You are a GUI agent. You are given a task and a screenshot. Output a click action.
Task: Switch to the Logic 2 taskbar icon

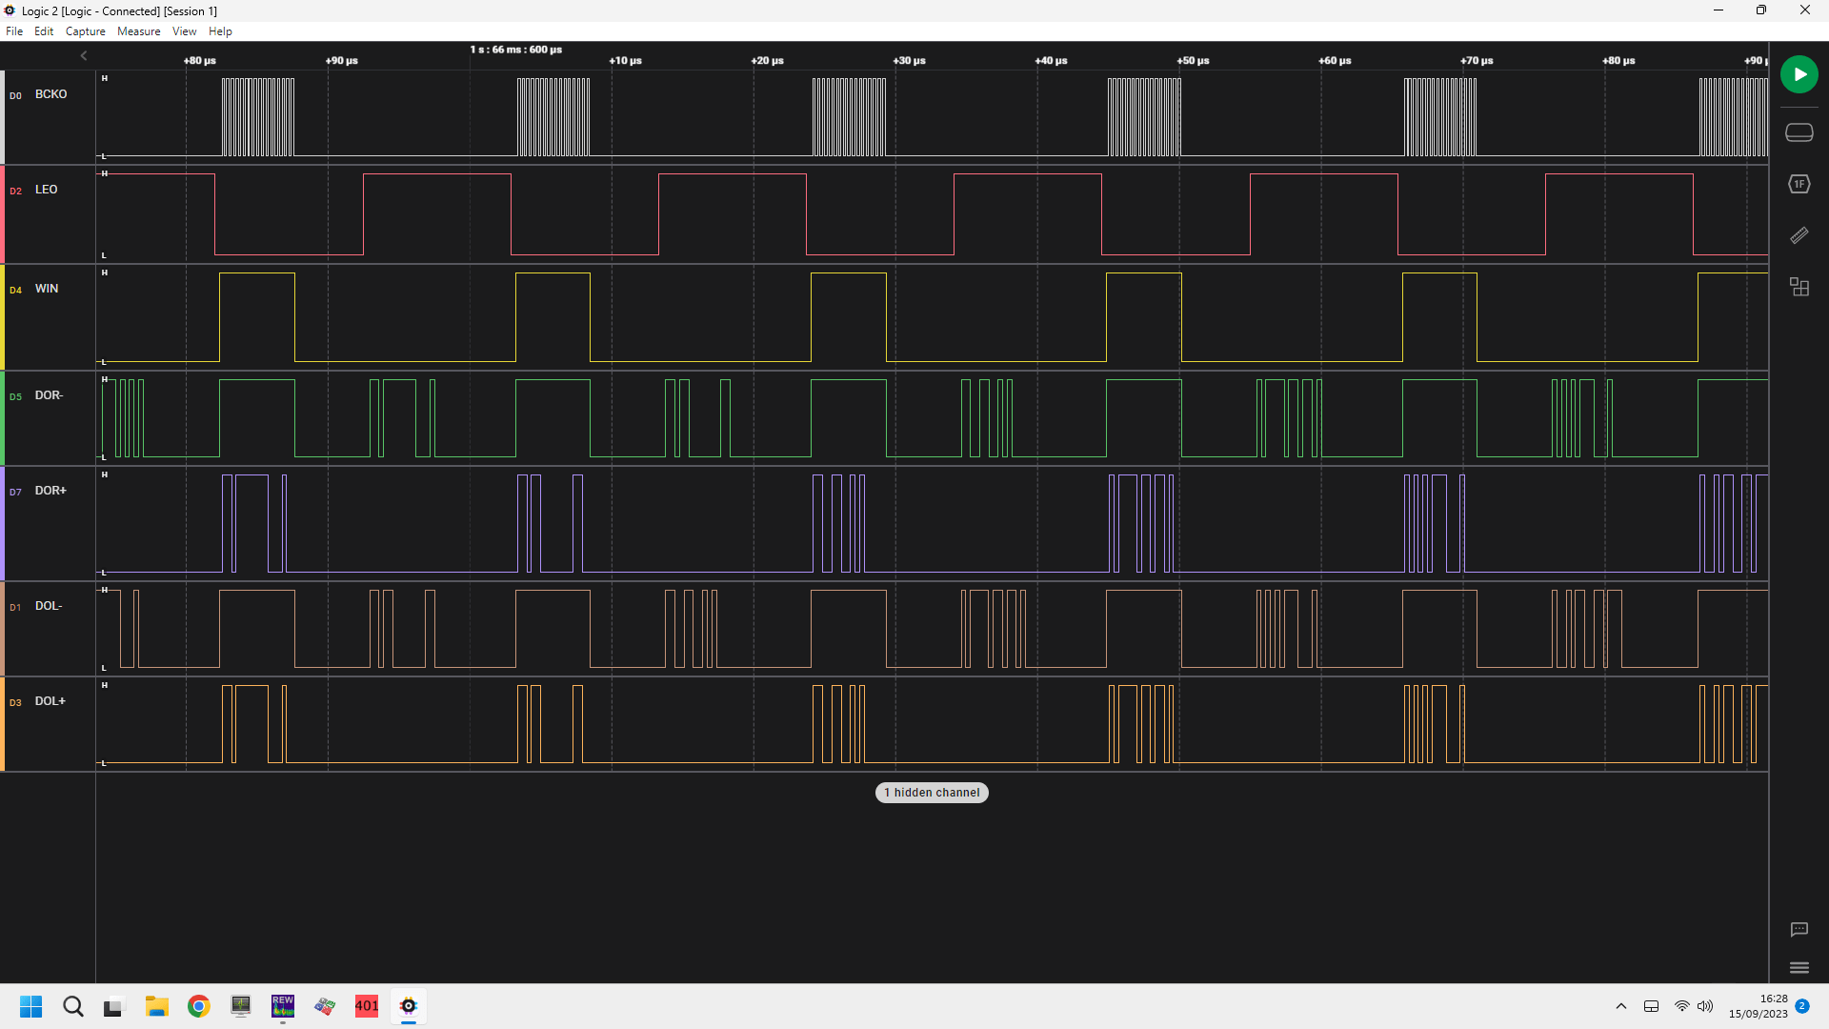(x=409, y=1006)
